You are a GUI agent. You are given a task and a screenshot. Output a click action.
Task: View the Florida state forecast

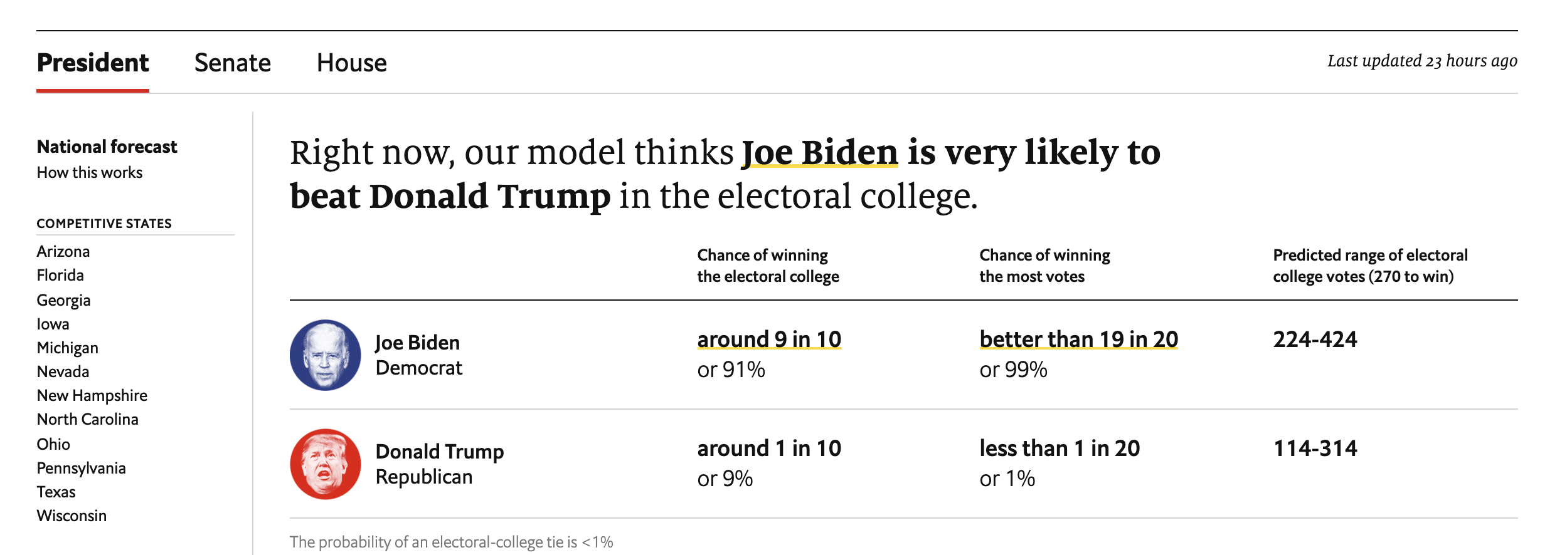coord(60,275)
